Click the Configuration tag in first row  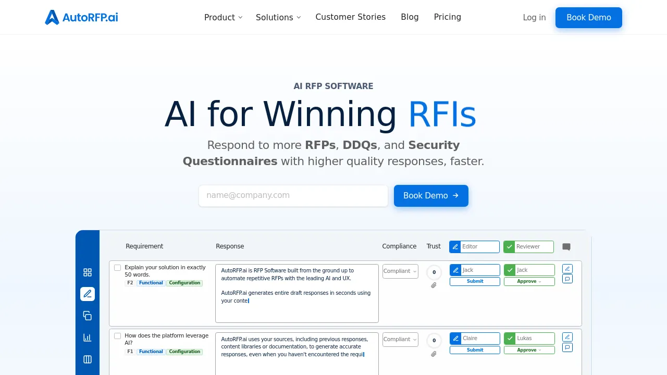[184, 283]
